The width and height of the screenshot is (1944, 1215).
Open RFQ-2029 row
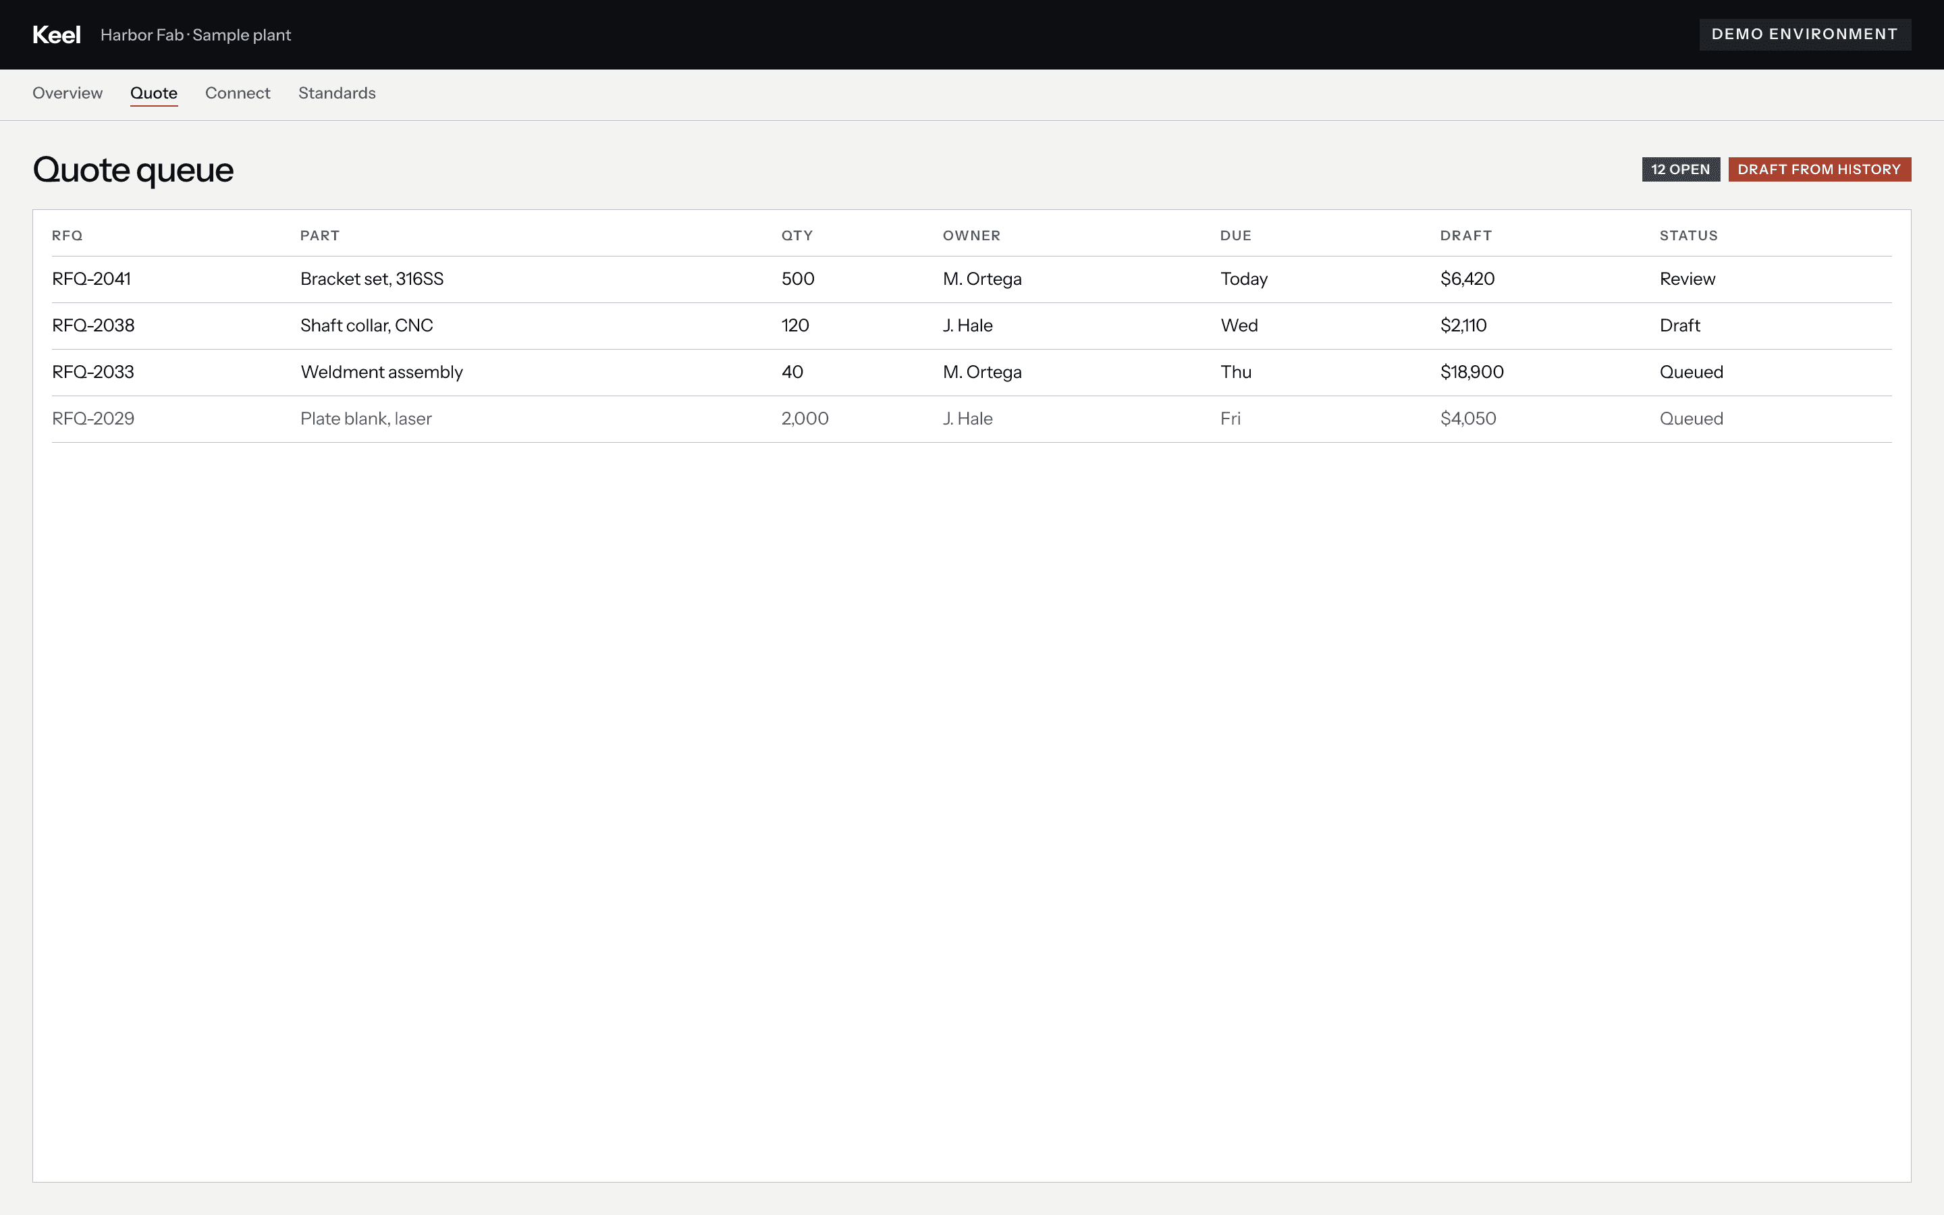click(971, 419)
